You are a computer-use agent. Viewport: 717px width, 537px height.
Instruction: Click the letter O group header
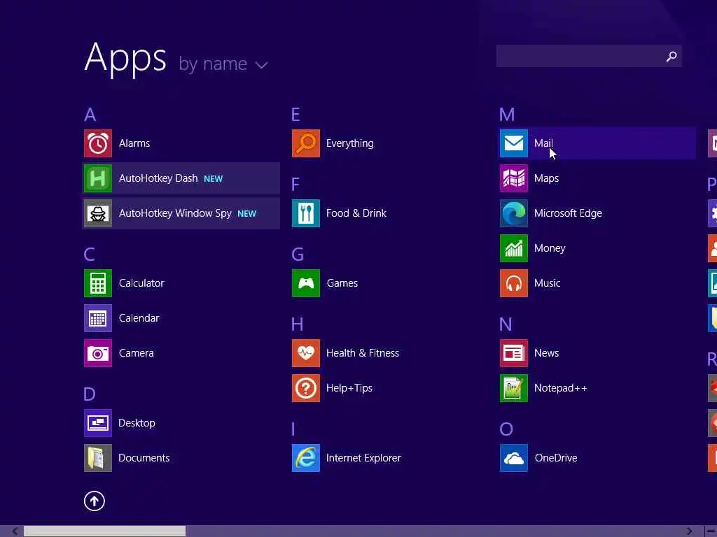click(506, 429)
